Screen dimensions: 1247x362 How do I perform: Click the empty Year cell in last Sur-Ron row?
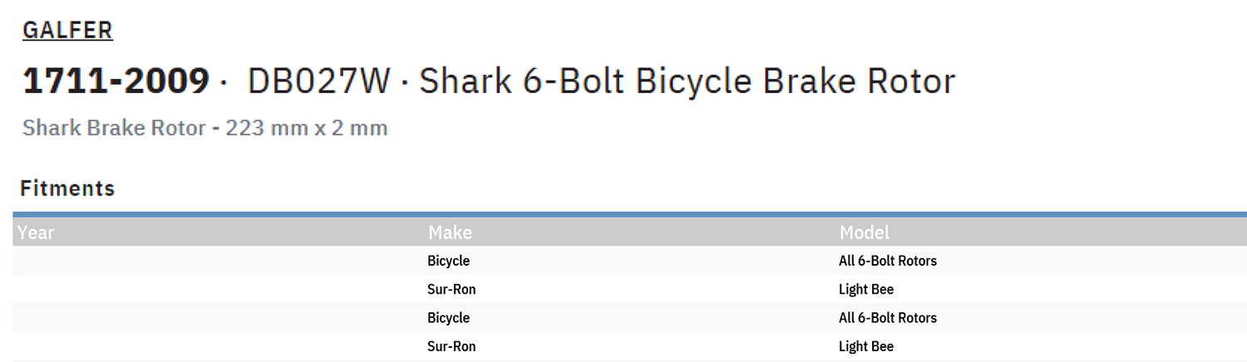(x=219, y=346)
